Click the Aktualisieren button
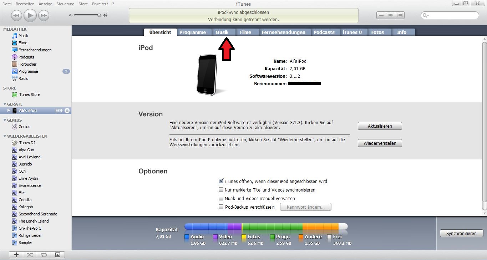Image resolution: width=487 pixels, height=260 pixels. click(380, 126)
